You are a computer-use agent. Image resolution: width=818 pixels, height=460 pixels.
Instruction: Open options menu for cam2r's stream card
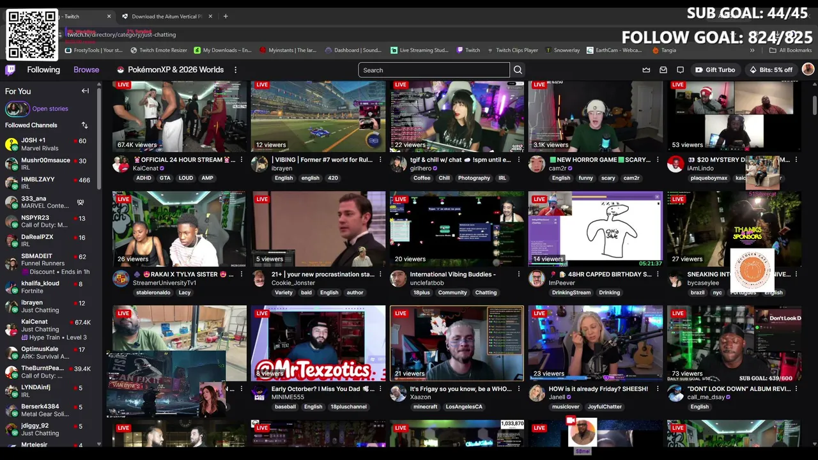pos(658,160)
